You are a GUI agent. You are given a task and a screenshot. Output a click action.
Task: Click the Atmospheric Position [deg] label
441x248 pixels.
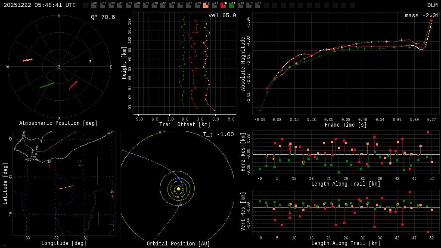tap(58, 123)
